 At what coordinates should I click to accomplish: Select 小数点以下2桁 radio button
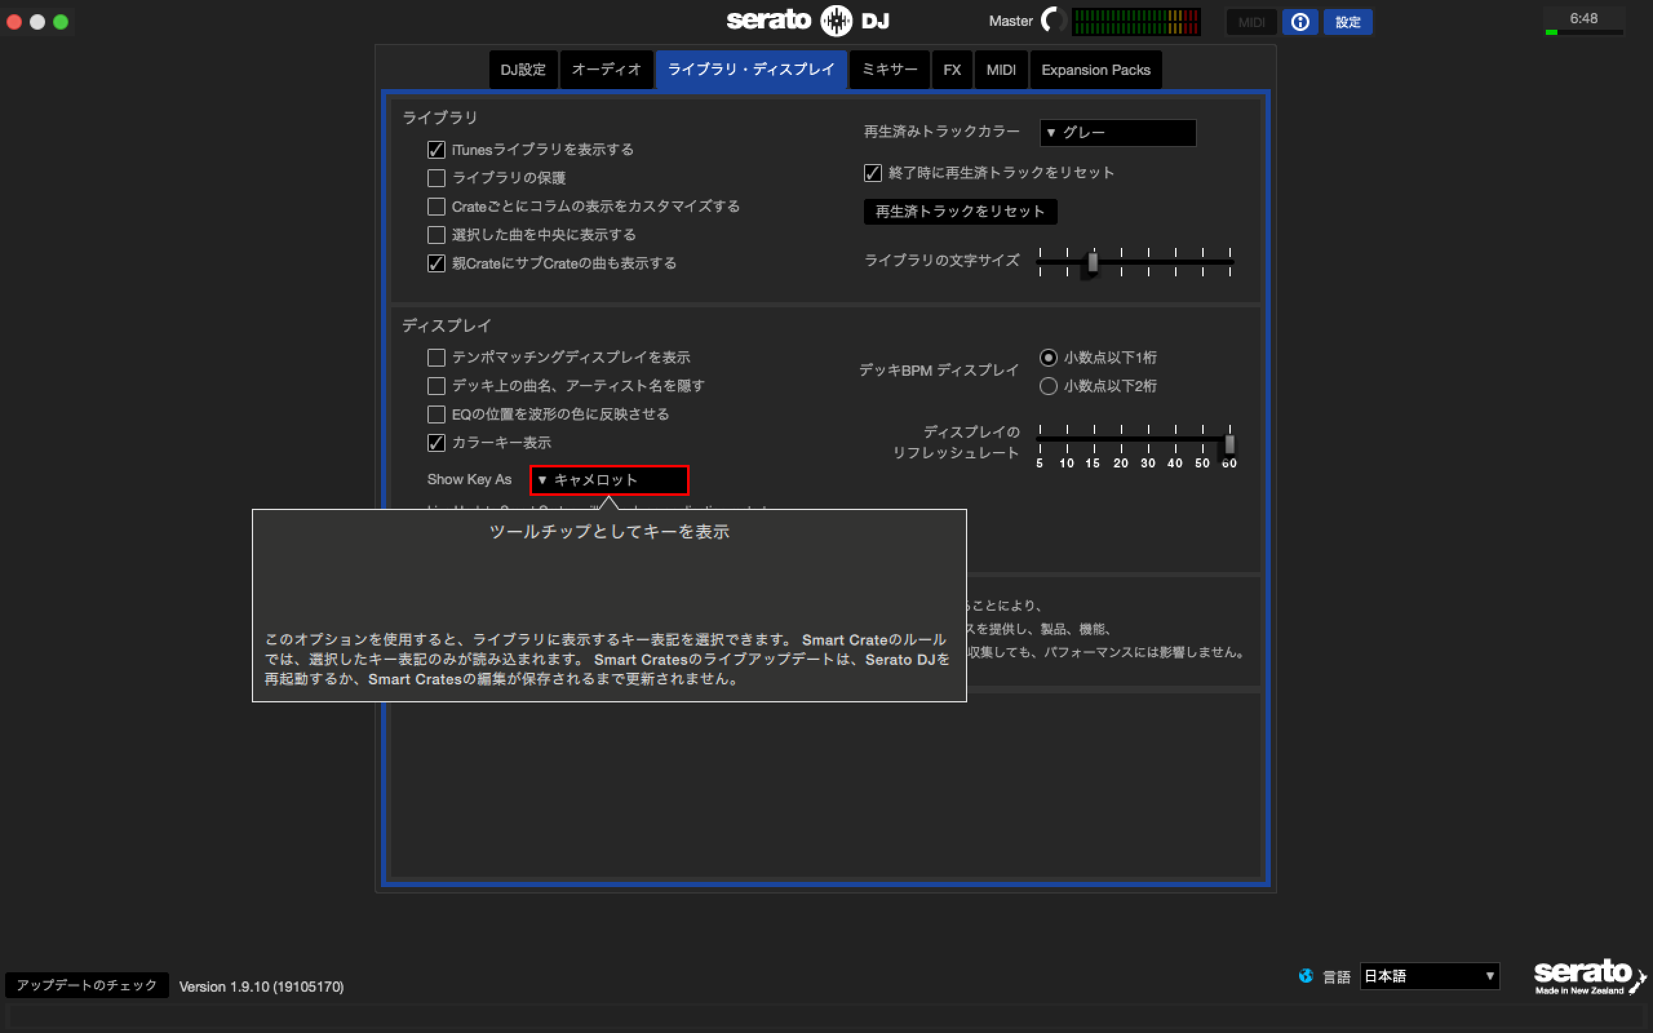(1048, 386)
